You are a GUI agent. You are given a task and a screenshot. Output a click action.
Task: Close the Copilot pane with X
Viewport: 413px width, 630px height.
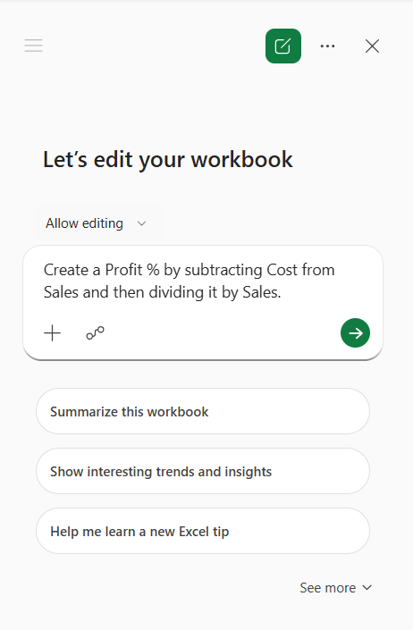point(372,46)
